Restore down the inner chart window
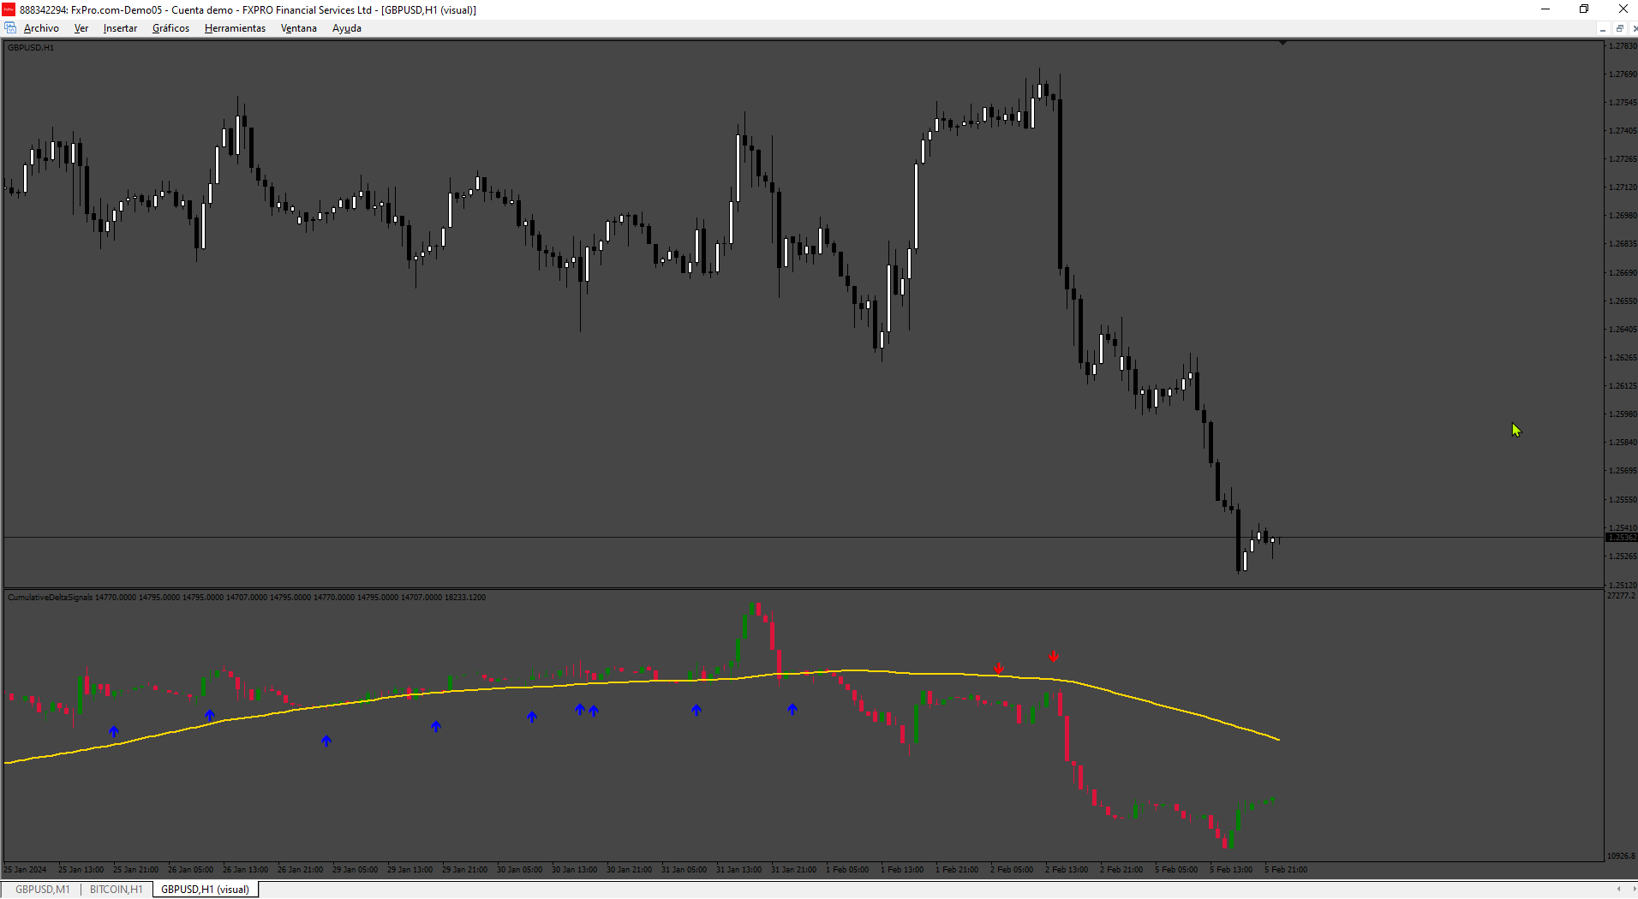This screenshot has height=899, width=1638. click(x=1619, y=28)
